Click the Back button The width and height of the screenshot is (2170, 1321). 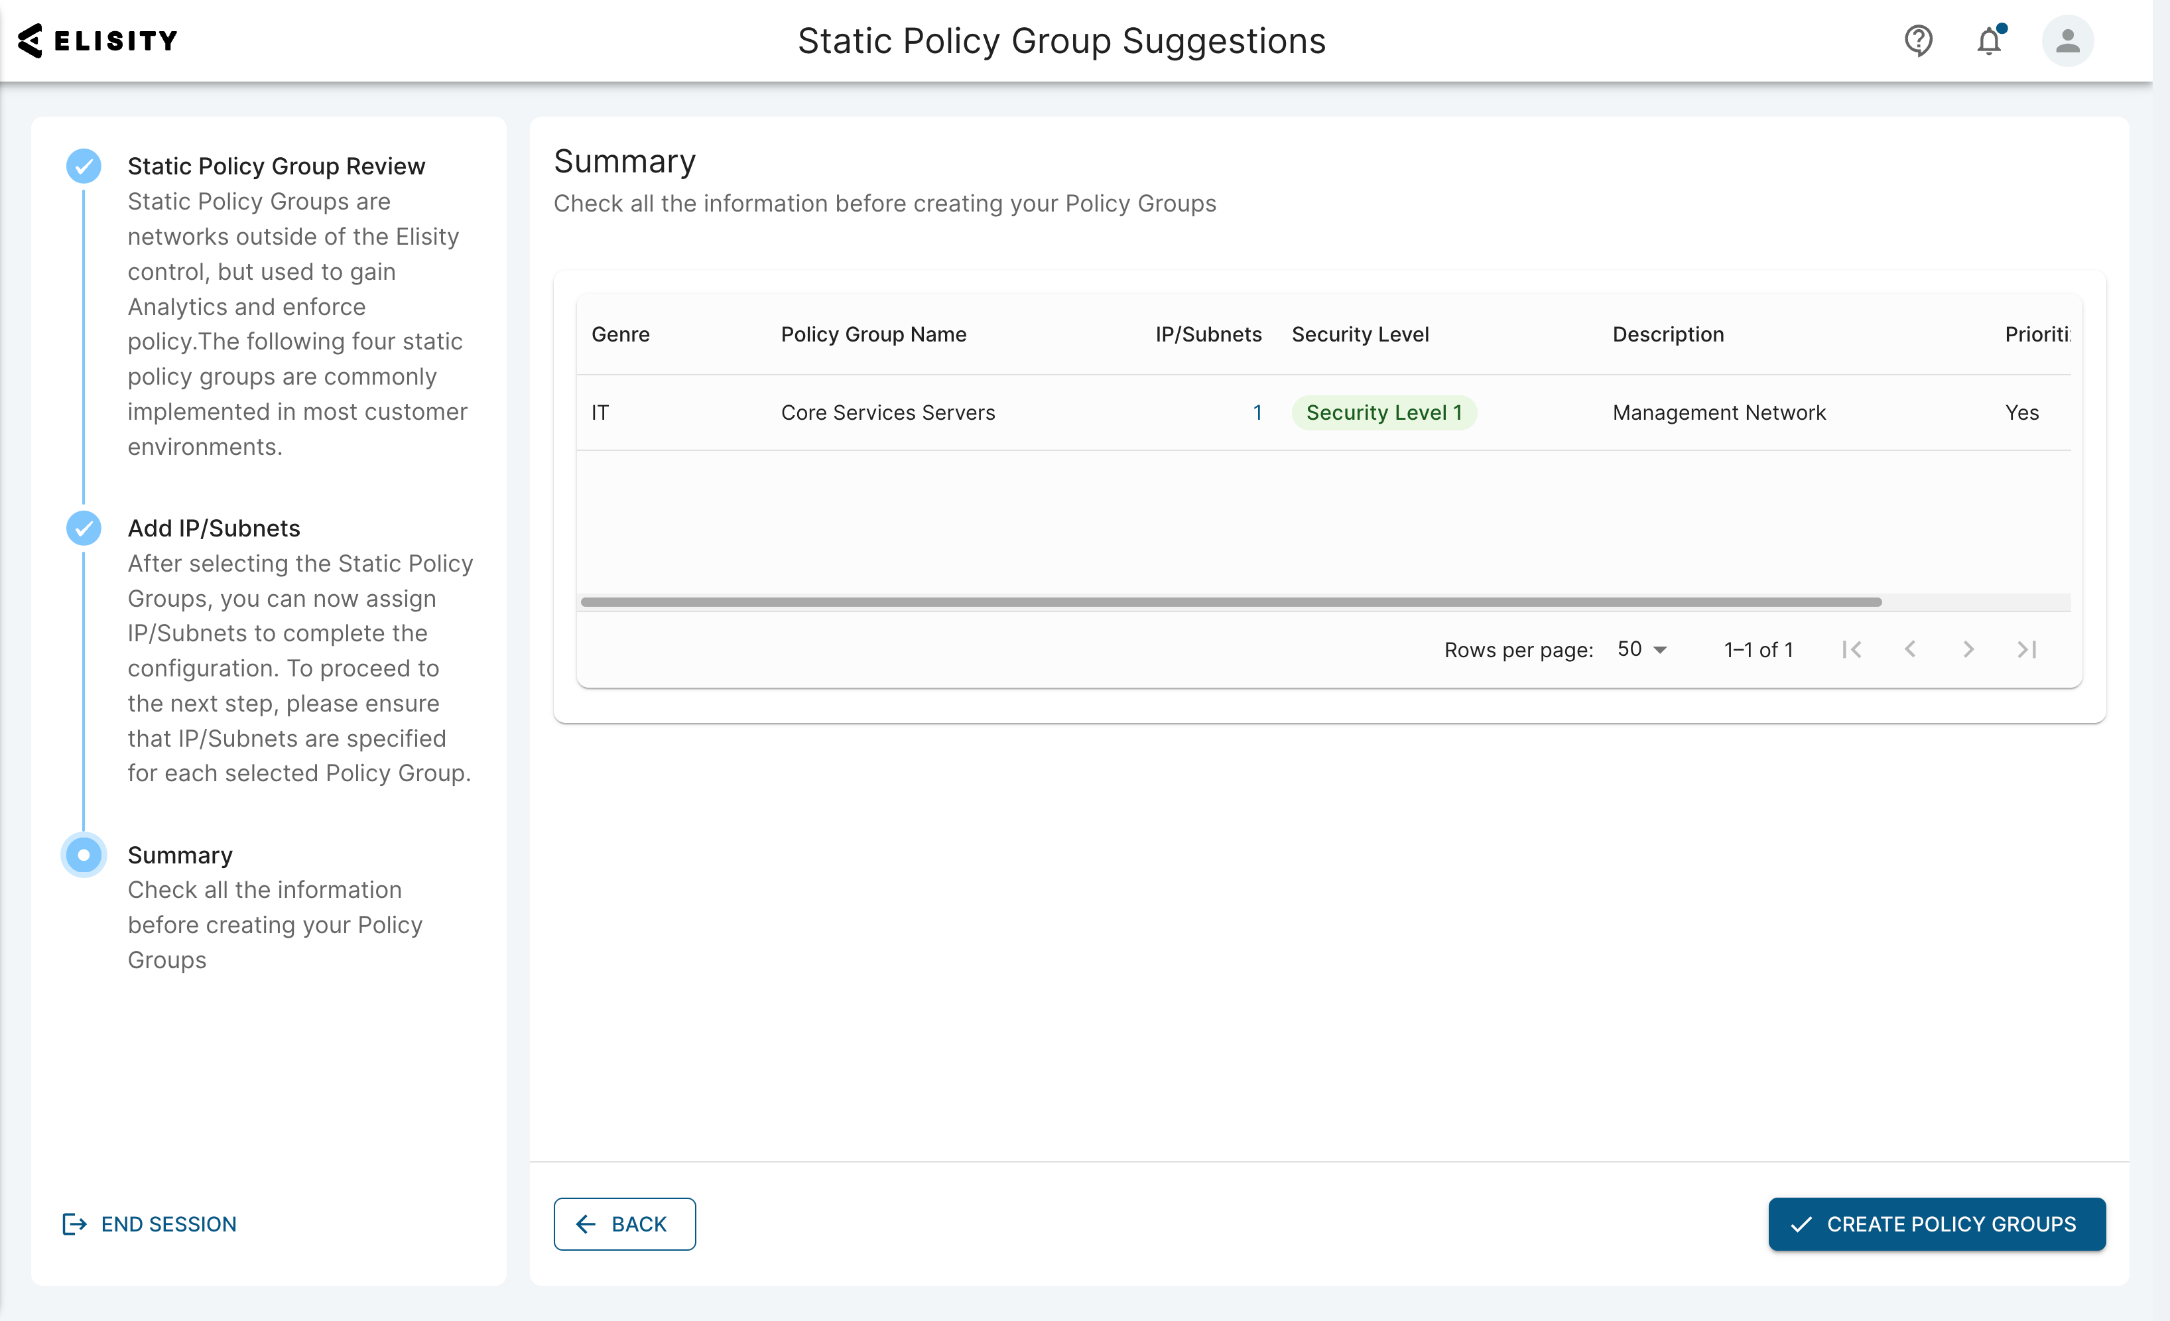tap(624, 1224)
